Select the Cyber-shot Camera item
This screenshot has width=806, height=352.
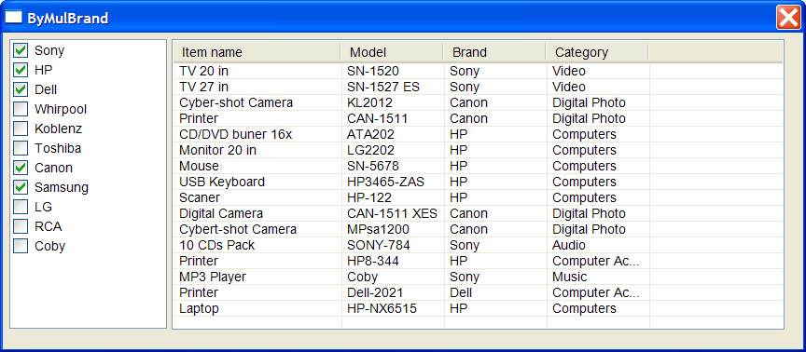pos(478,102)
